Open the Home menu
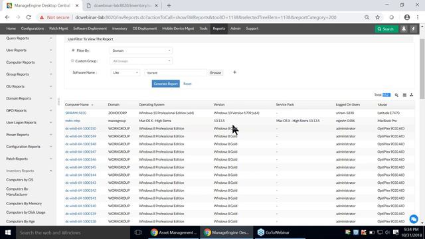 (11, 29)
